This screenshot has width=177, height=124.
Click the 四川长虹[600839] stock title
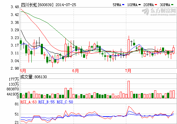tap(37, 5)
